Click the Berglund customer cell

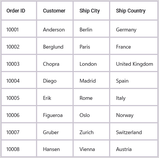pyautogui.click(x=55, y=46)
